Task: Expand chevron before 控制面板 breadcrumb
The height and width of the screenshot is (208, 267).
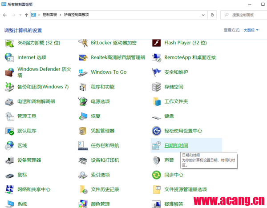Action: click(39, 15)
